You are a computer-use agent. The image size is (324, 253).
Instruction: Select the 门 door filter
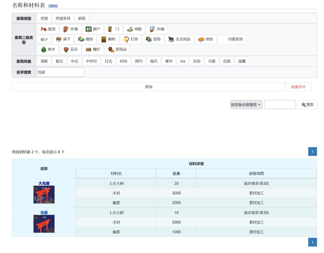click(x=114, y=29)
